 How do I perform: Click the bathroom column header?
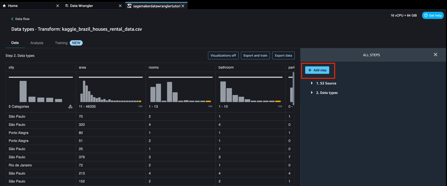250,67
